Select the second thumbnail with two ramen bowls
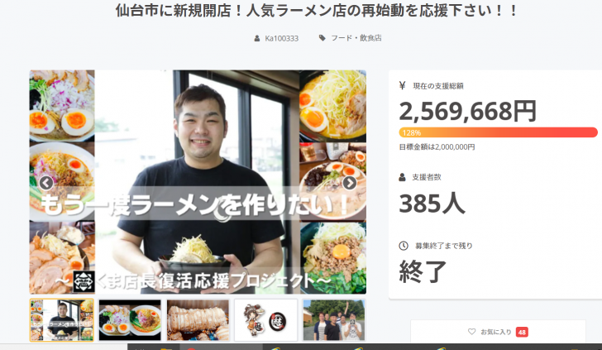 pos(130,320)
